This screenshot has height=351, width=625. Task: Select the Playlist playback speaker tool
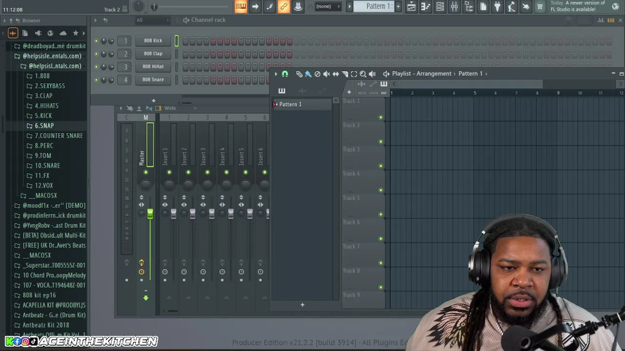[372, 74]
